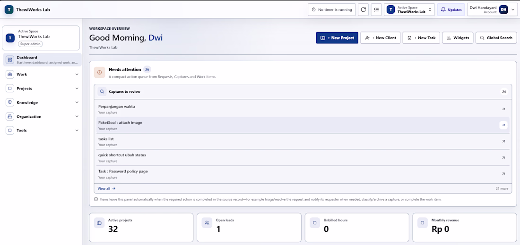Click the DH avatar badge
The height and width of the screenshot is (245, 520).
[503, 9]
